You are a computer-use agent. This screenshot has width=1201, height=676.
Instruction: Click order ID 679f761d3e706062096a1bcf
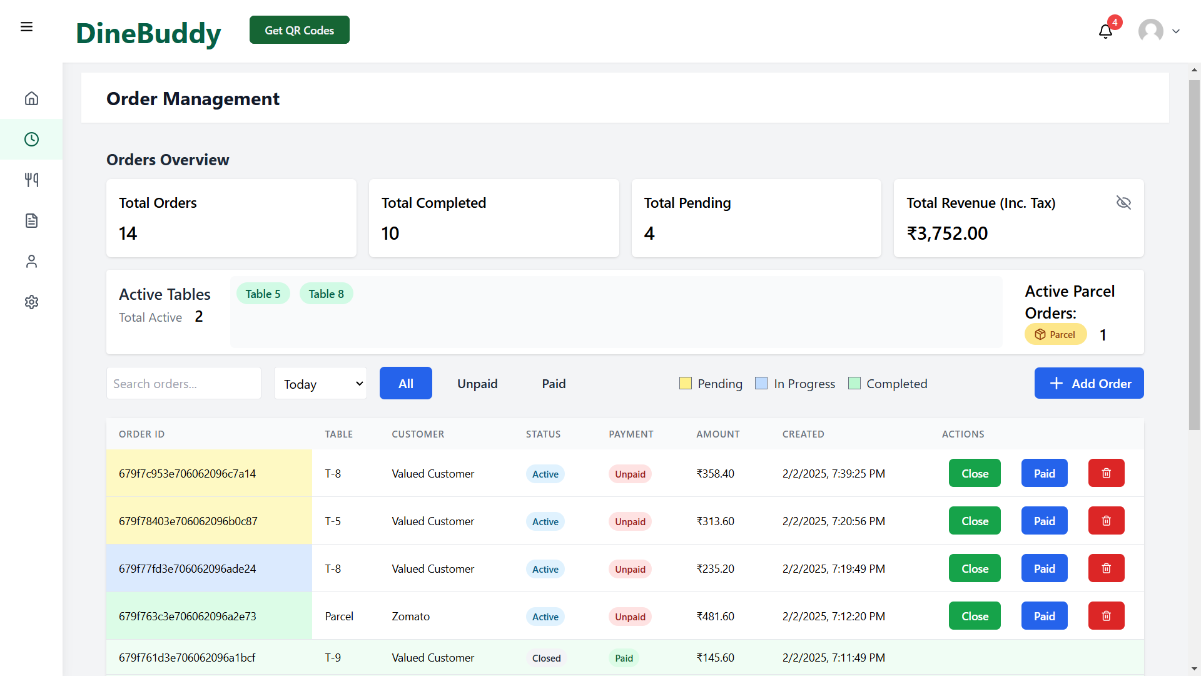click(x=187, y=658)
